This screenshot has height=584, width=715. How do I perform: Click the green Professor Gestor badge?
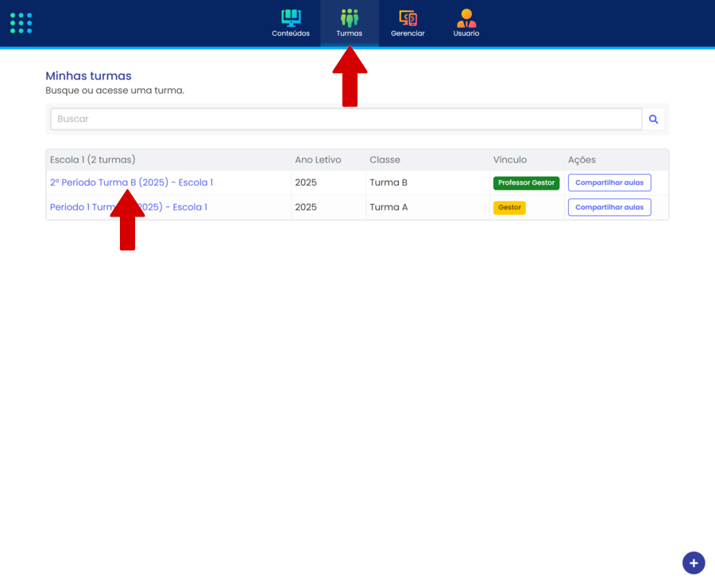click(x=526, y=182)
